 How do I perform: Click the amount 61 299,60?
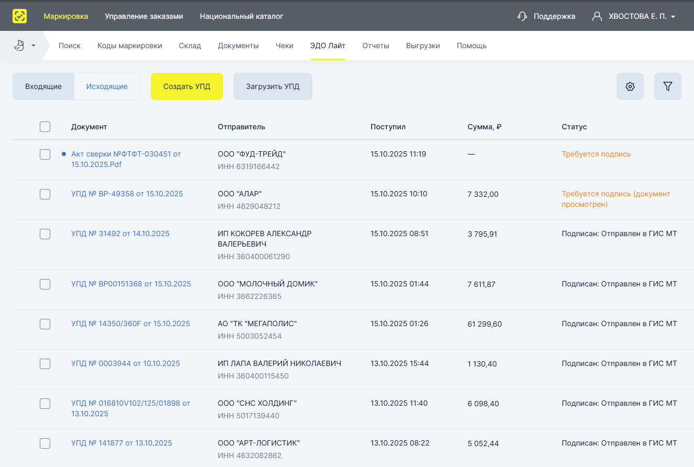(x=485, y=324)
